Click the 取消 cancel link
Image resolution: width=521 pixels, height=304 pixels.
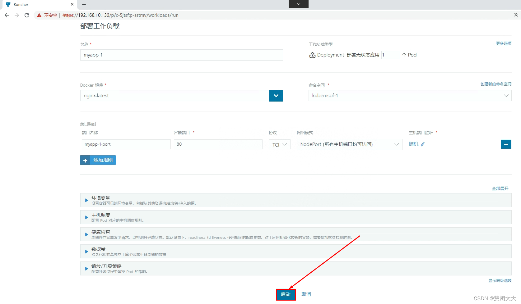[x=306, y=294]
